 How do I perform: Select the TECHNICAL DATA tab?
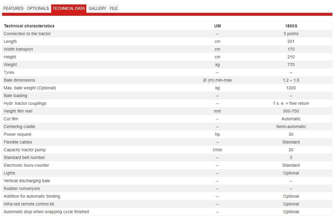69,8
